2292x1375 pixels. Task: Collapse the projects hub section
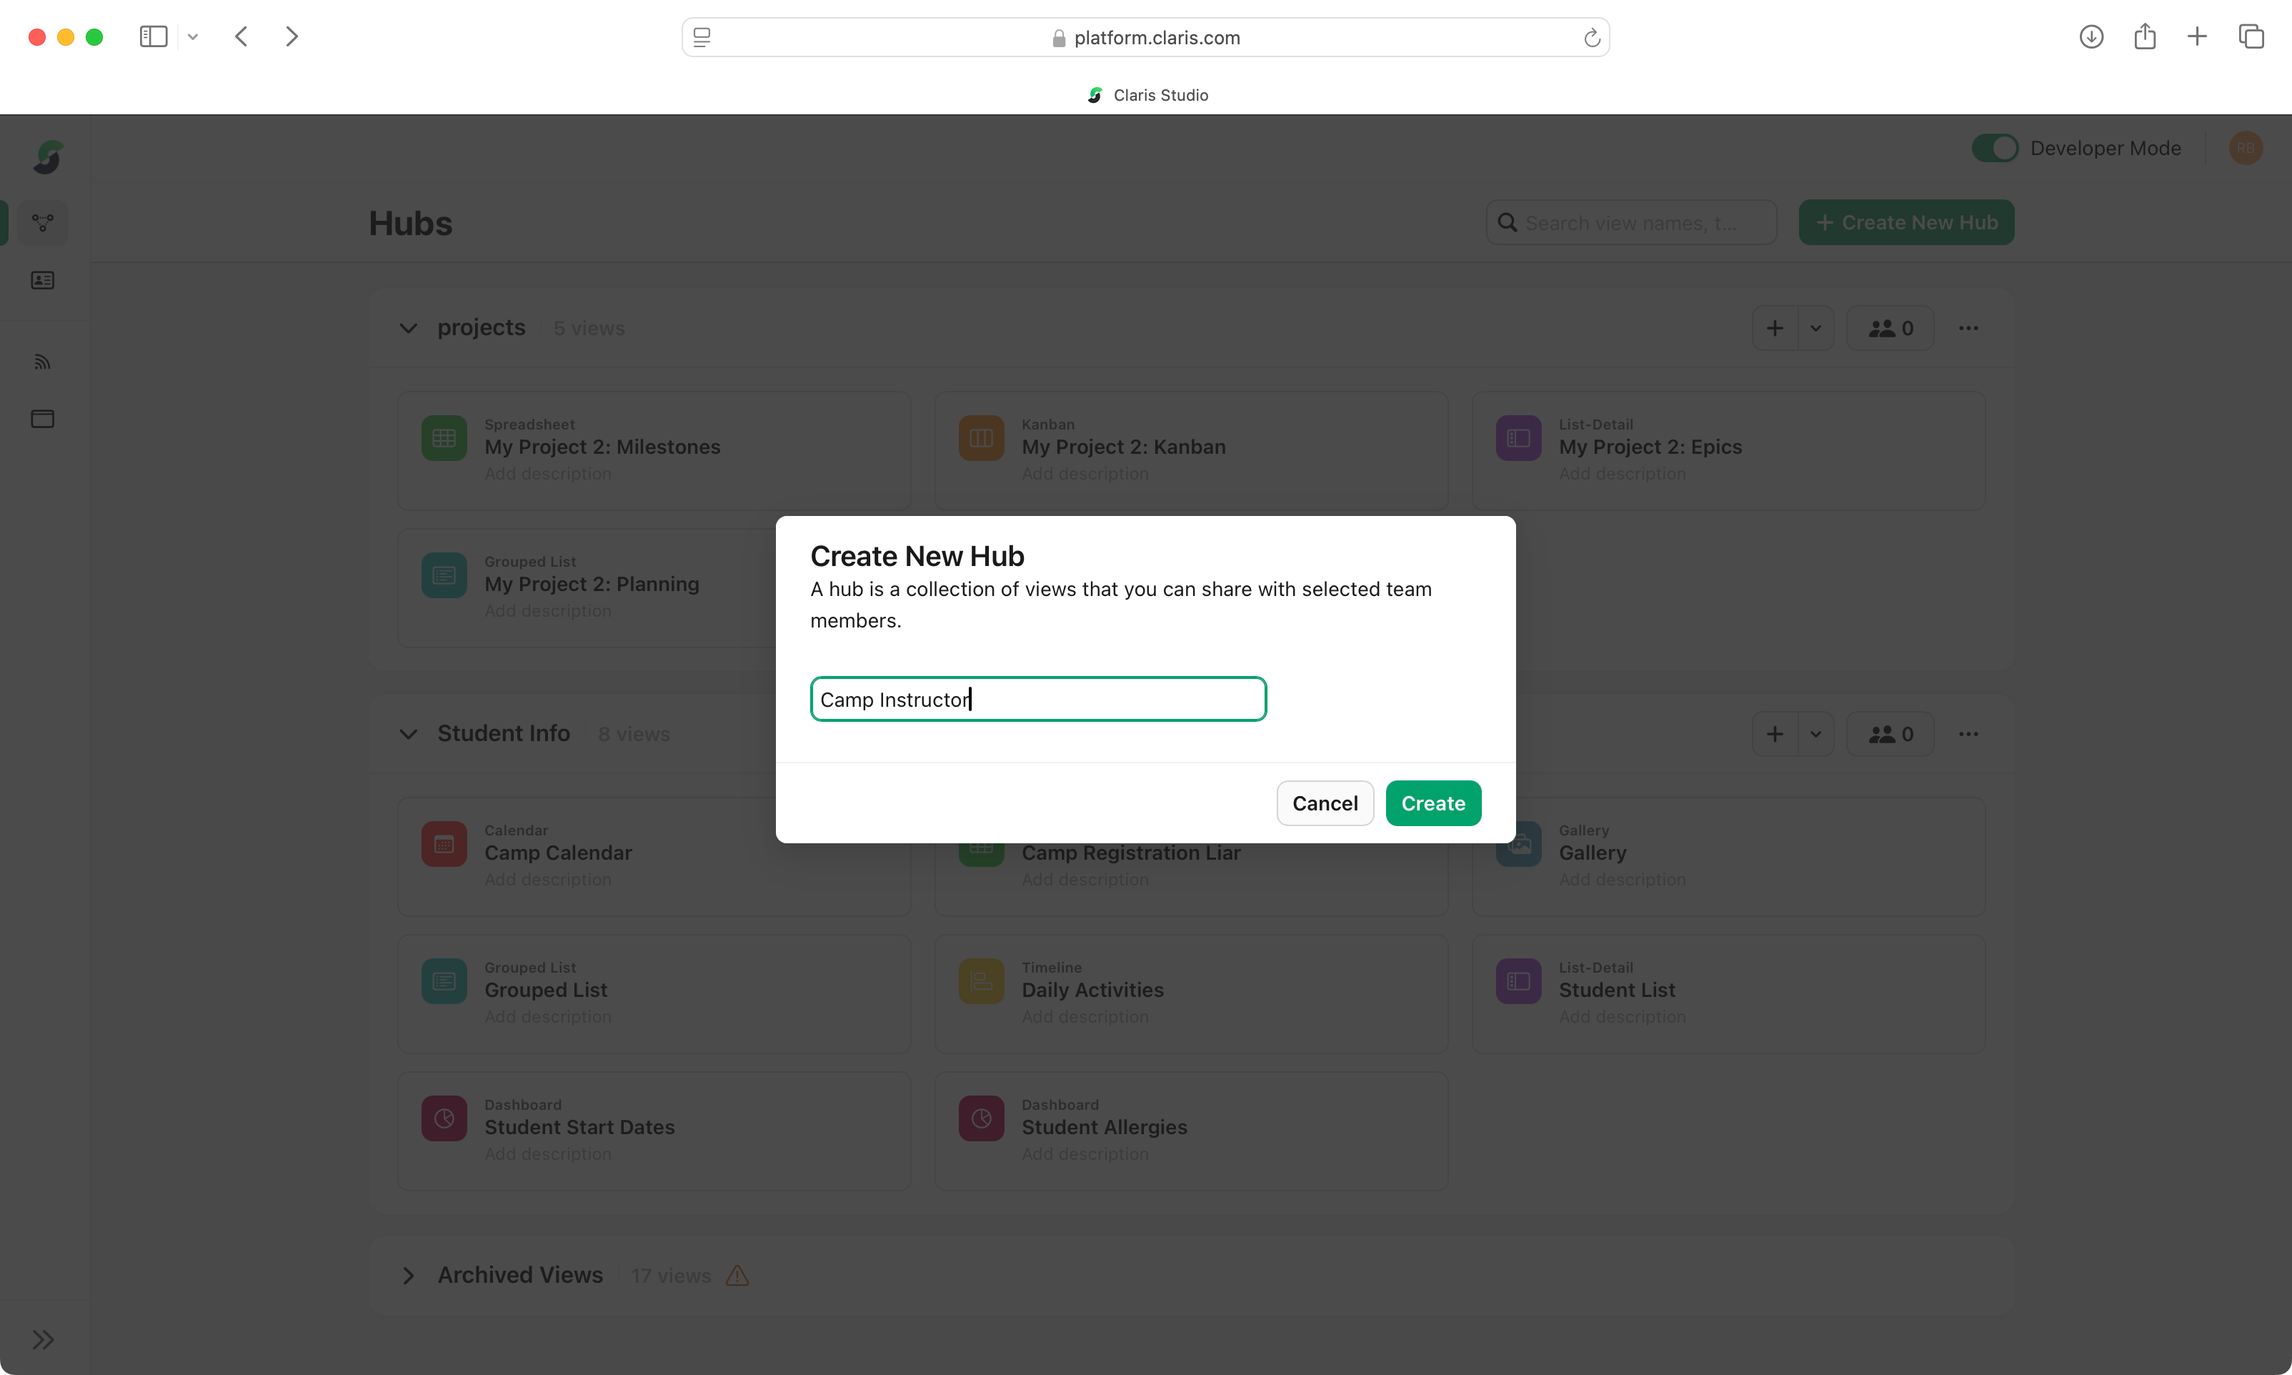[x=409, y=328]
